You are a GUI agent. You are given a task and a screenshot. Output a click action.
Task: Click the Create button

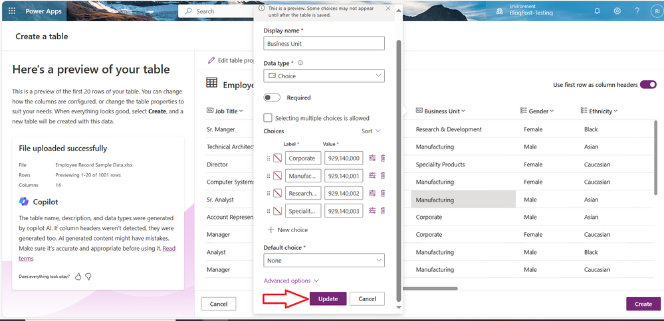pos(643,304)
